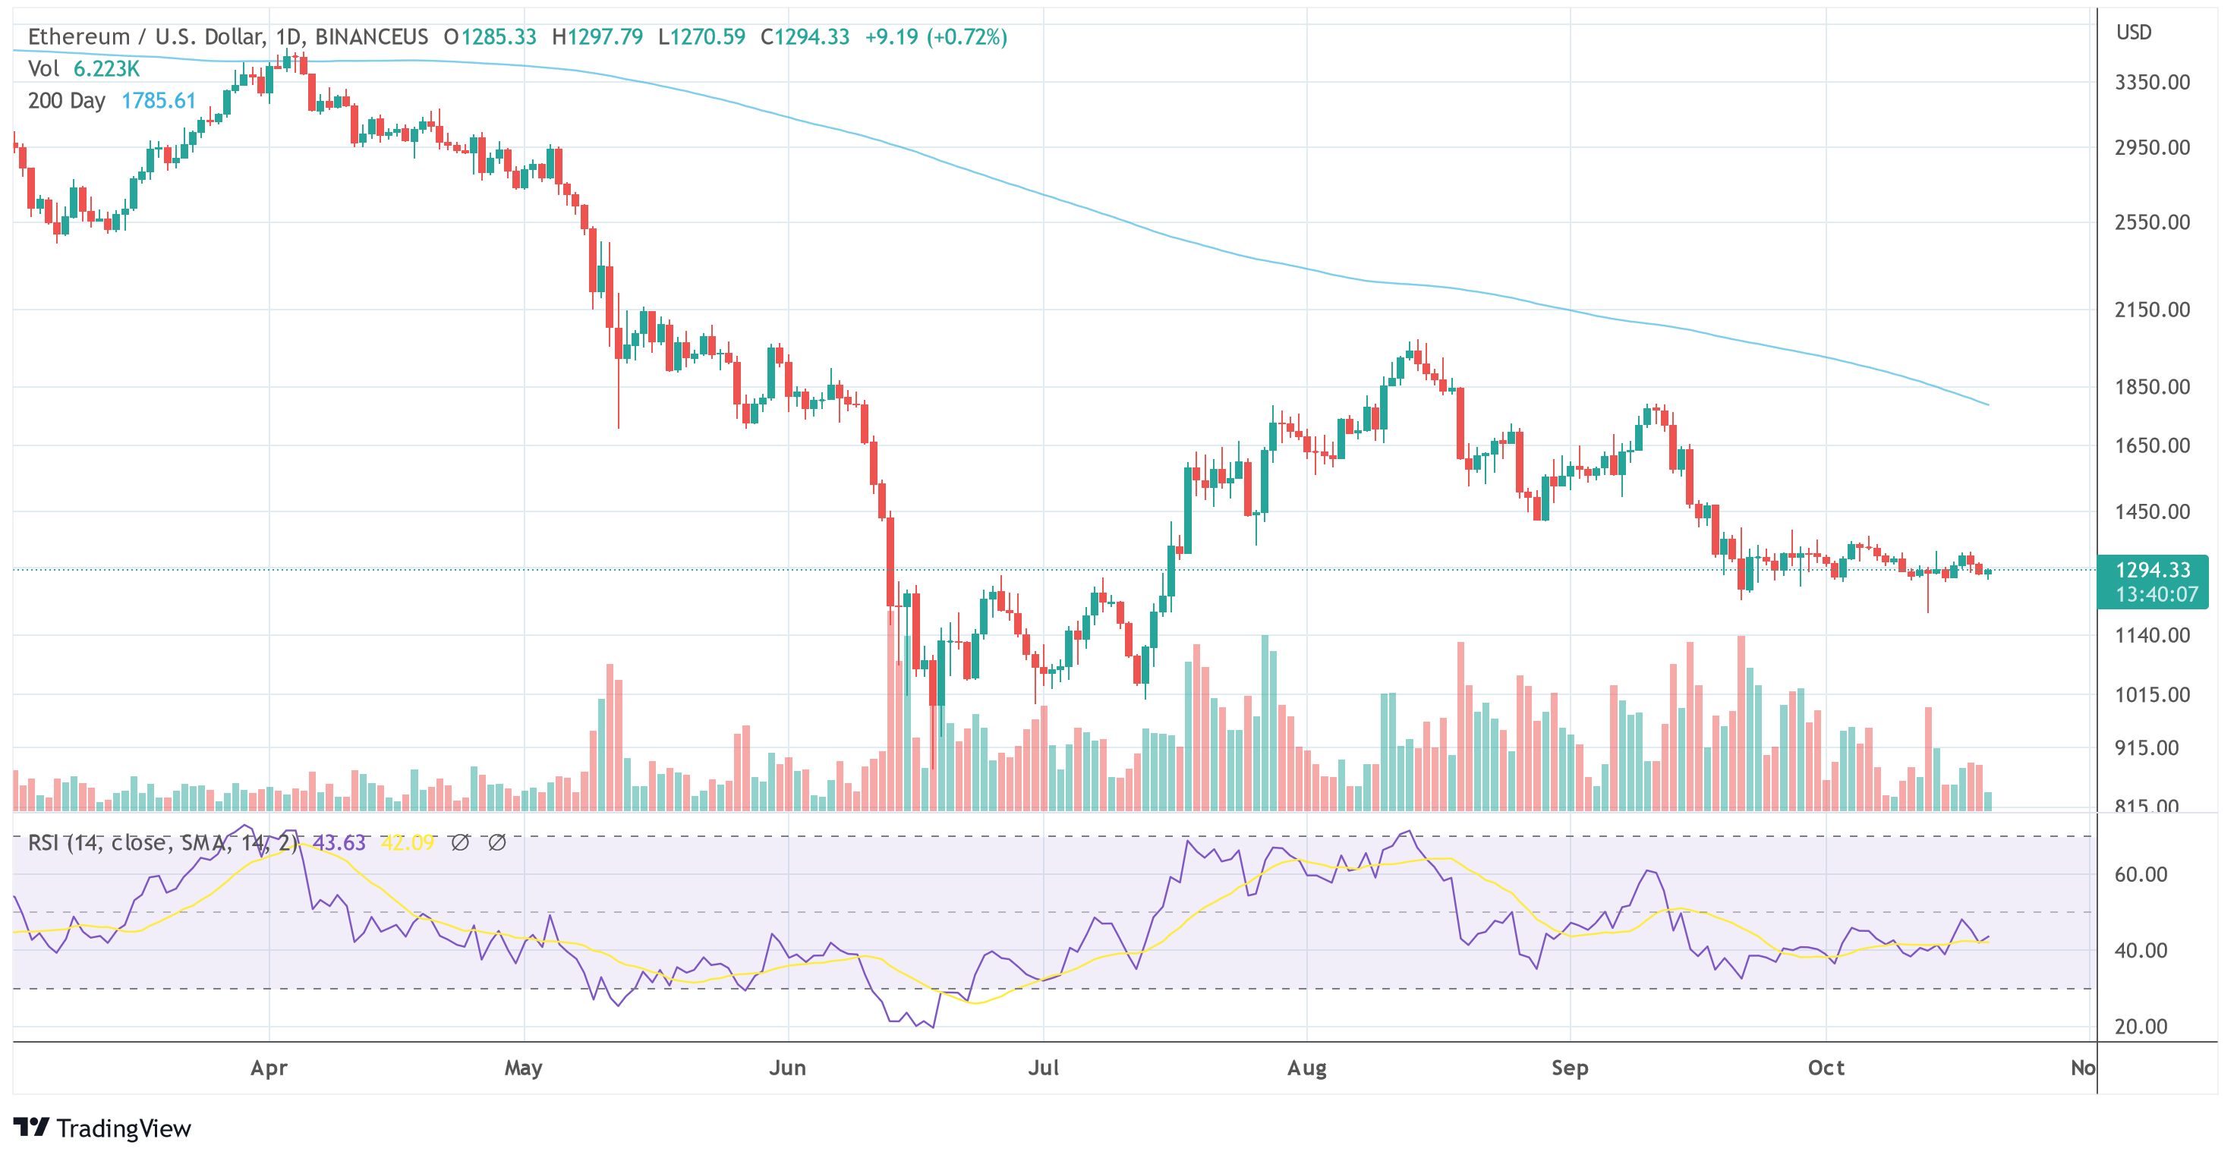Click the 'Sep' marker on time axis
This screenshot has height=1161, width=2237.
click(x=1570, y=1068)
